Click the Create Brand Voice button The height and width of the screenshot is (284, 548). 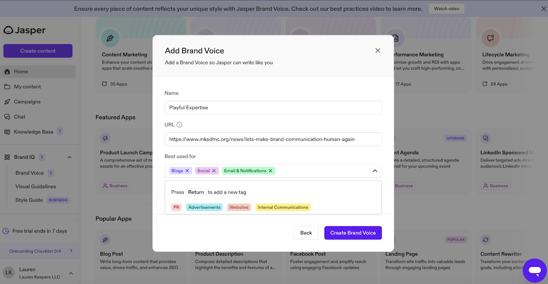coord(353,233)
